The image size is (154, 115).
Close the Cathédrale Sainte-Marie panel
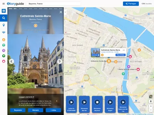coord(61,12)
